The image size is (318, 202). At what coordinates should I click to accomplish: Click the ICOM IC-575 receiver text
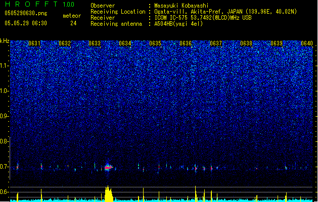tap(203, 18)
